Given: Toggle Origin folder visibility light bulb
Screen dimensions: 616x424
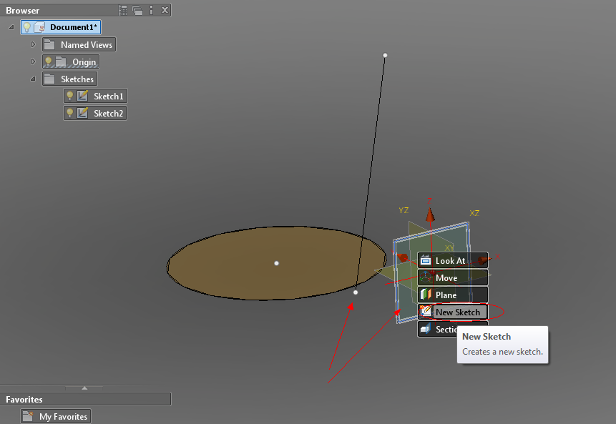Looking at the screenshot, I should point(49,61).
